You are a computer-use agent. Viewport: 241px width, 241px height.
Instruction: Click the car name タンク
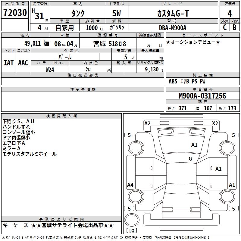point(78,13)
